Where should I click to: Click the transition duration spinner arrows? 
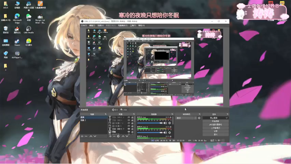[x=195, y=118]
